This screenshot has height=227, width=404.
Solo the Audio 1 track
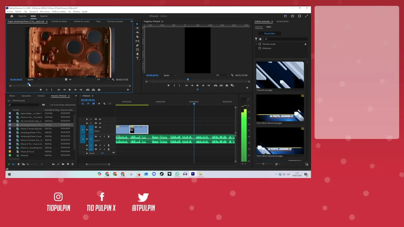click(x=104, y=137)
